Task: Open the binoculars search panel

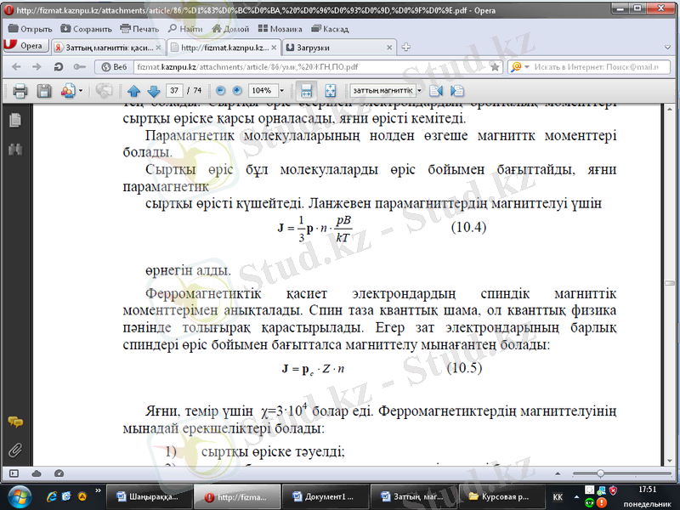Action: click(x=15, y=150)
